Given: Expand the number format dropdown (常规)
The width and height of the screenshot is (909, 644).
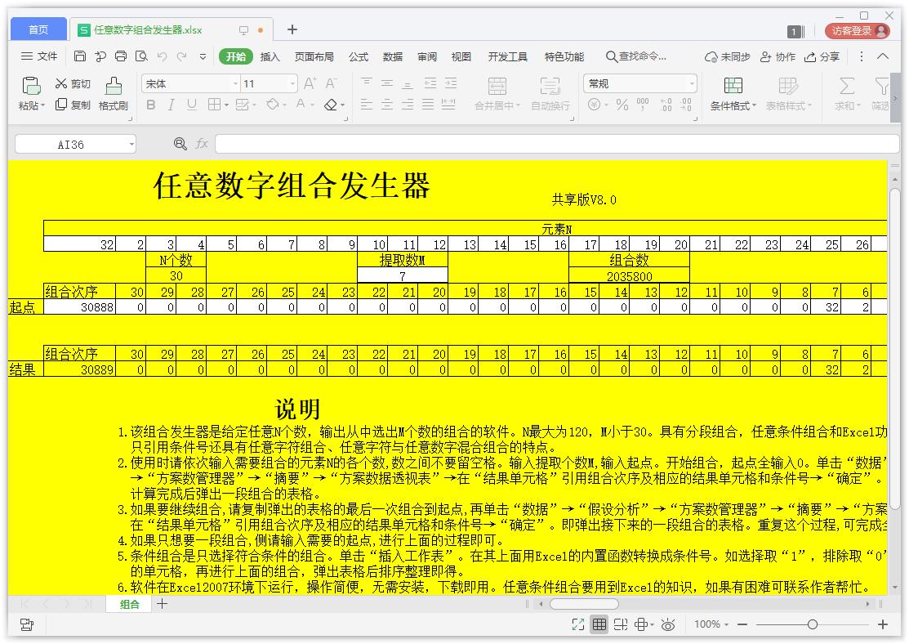Looking at the screenshot, I should tap(692, 83).
